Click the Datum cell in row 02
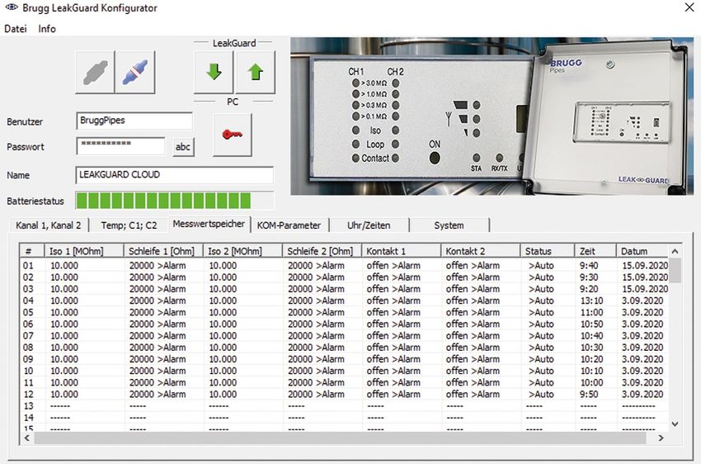 coord(645,277)
